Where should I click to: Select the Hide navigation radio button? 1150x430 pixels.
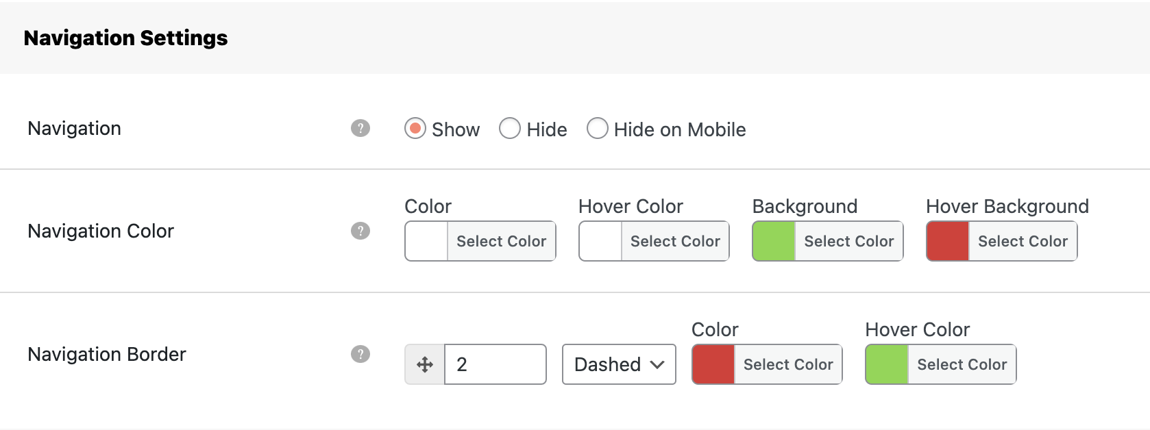tap(510, 129)
